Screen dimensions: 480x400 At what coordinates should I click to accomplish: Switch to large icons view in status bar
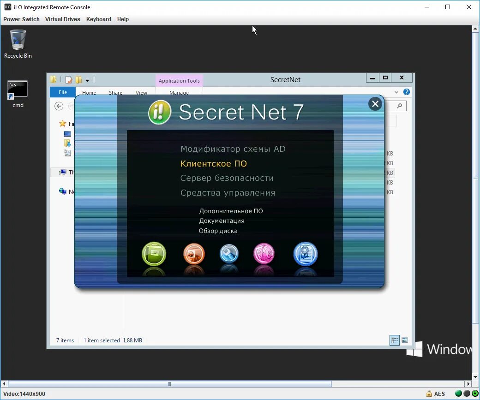[x=405, y=340]
